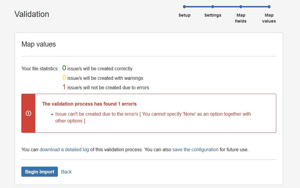The height and width of the screenshot is (188, 300).
Task: Click the red 1 errors count
Action: click(x=64, y=87)
